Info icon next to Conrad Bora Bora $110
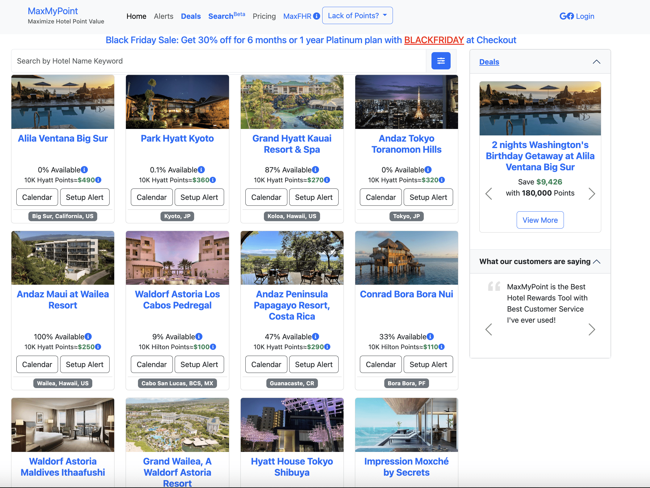This screenshot has width=650, height=488. coord(442,347)
